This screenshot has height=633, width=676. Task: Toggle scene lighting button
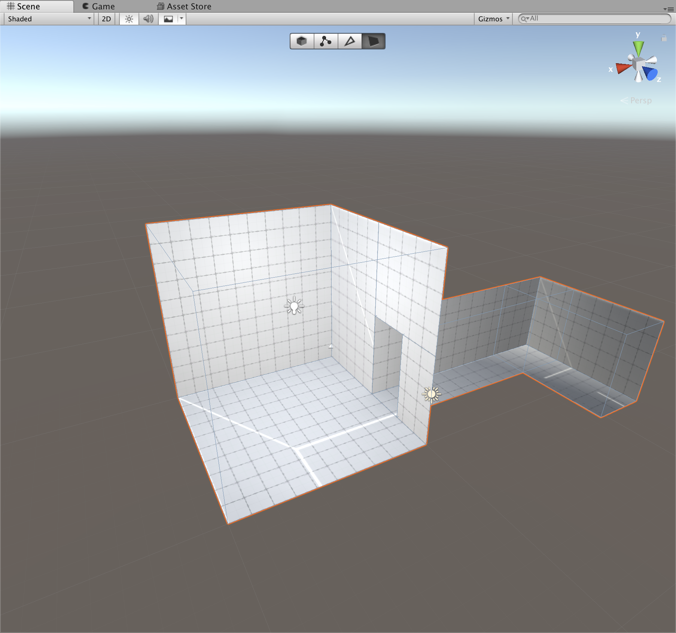[129, 19]
